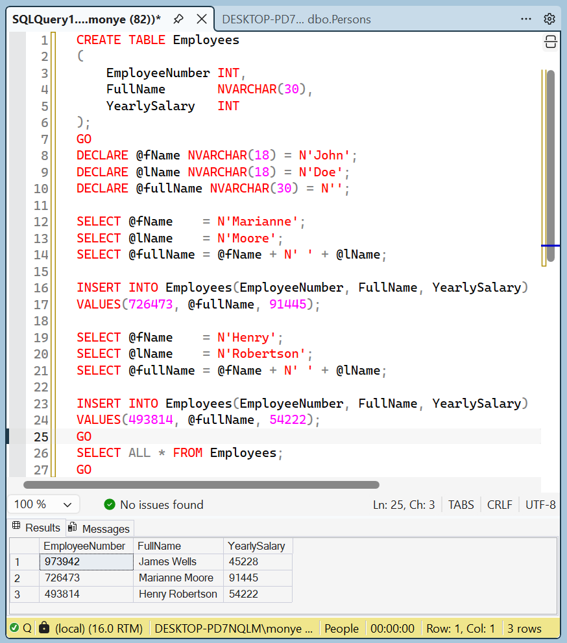This screenshot has width=567, height=643.
Task: Select employee number cell 726473
Action: point(86,578)
